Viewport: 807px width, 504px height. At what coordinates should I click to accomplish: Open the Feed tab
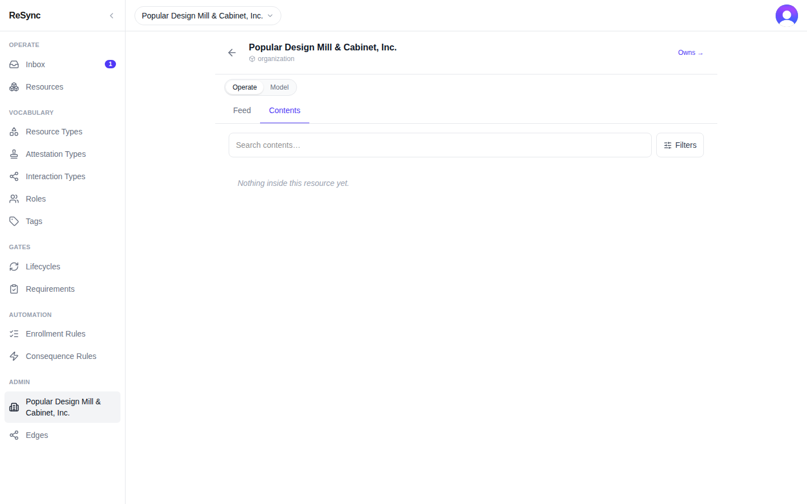tap(242, 110)
